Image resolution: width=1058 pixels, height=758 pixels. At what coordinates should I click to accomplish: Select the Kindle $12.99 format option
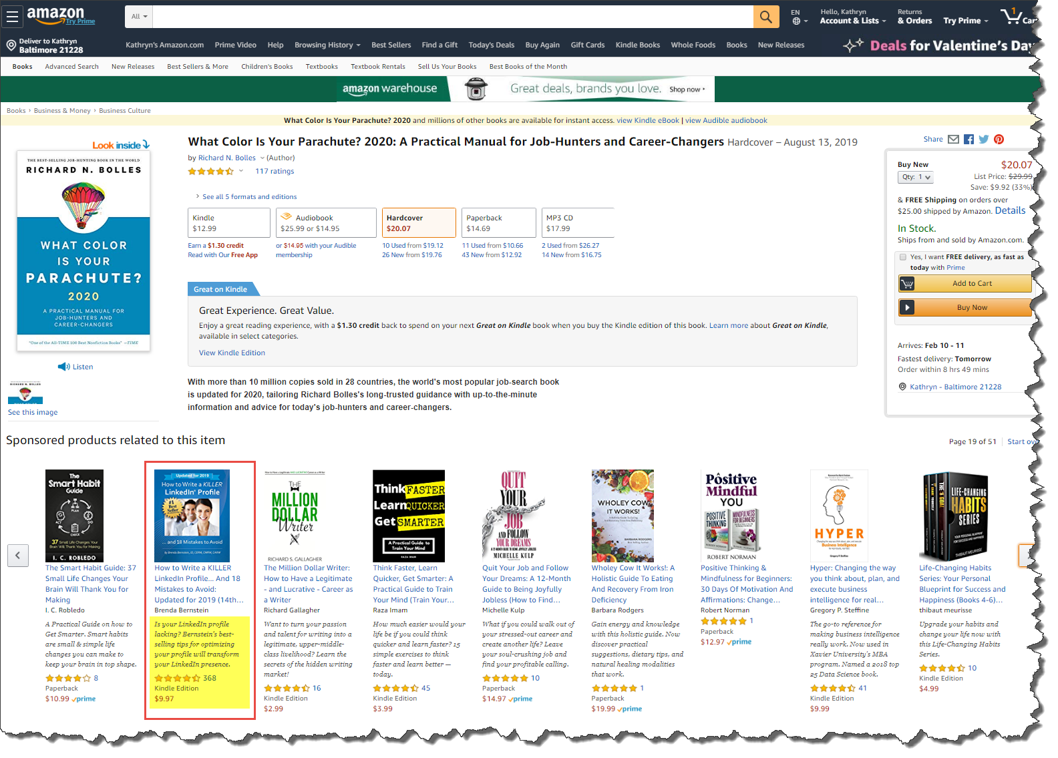click(229, 222)
